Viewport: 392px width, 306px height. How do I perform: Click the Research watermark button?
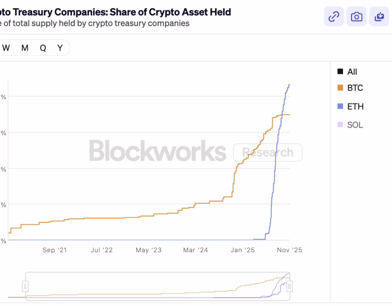click(267, 152)
